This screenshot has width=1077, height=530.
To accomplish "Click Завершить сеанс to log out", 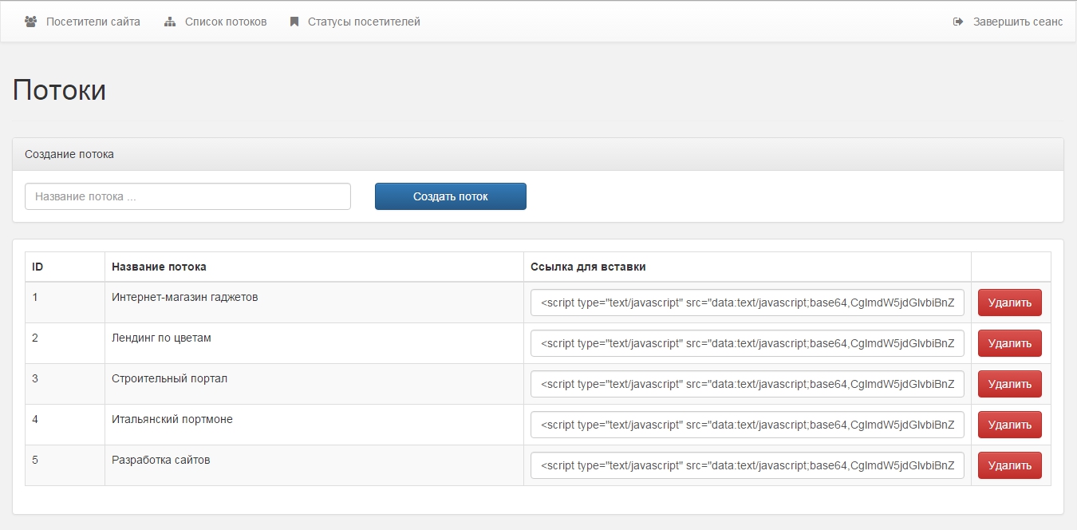I will tap(1017, 22).
